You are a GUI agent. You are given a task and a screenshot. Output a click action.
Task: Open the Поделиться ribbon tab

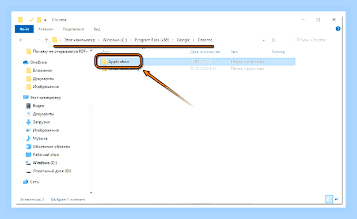coord(73,29)
